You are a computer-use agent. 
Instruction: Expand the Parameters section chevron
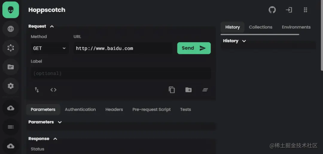tap(60, 122)
